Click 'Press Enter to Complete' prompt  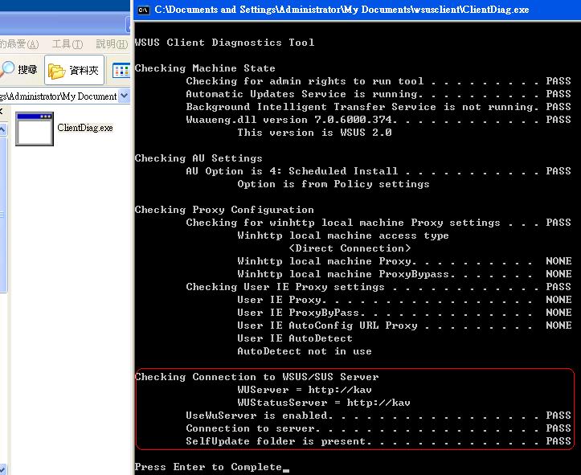[x=208, y=467]
